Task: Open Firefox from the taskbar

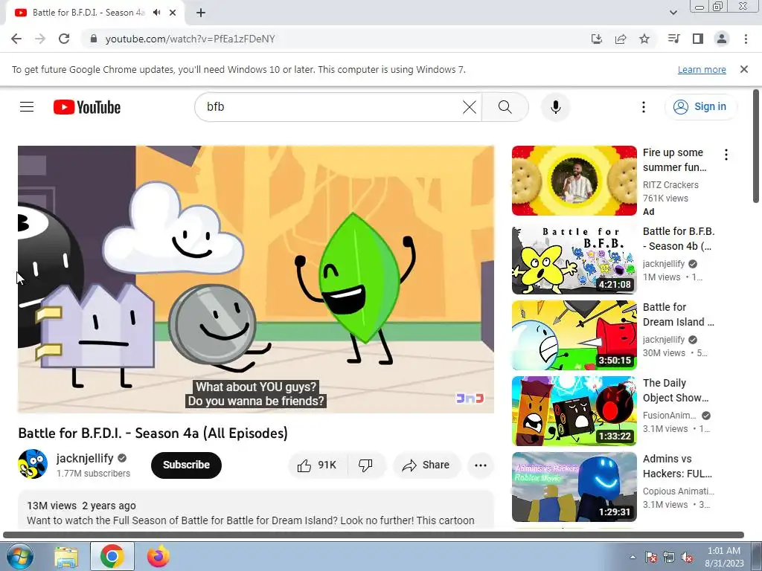Action: click(x=159, y=556)
